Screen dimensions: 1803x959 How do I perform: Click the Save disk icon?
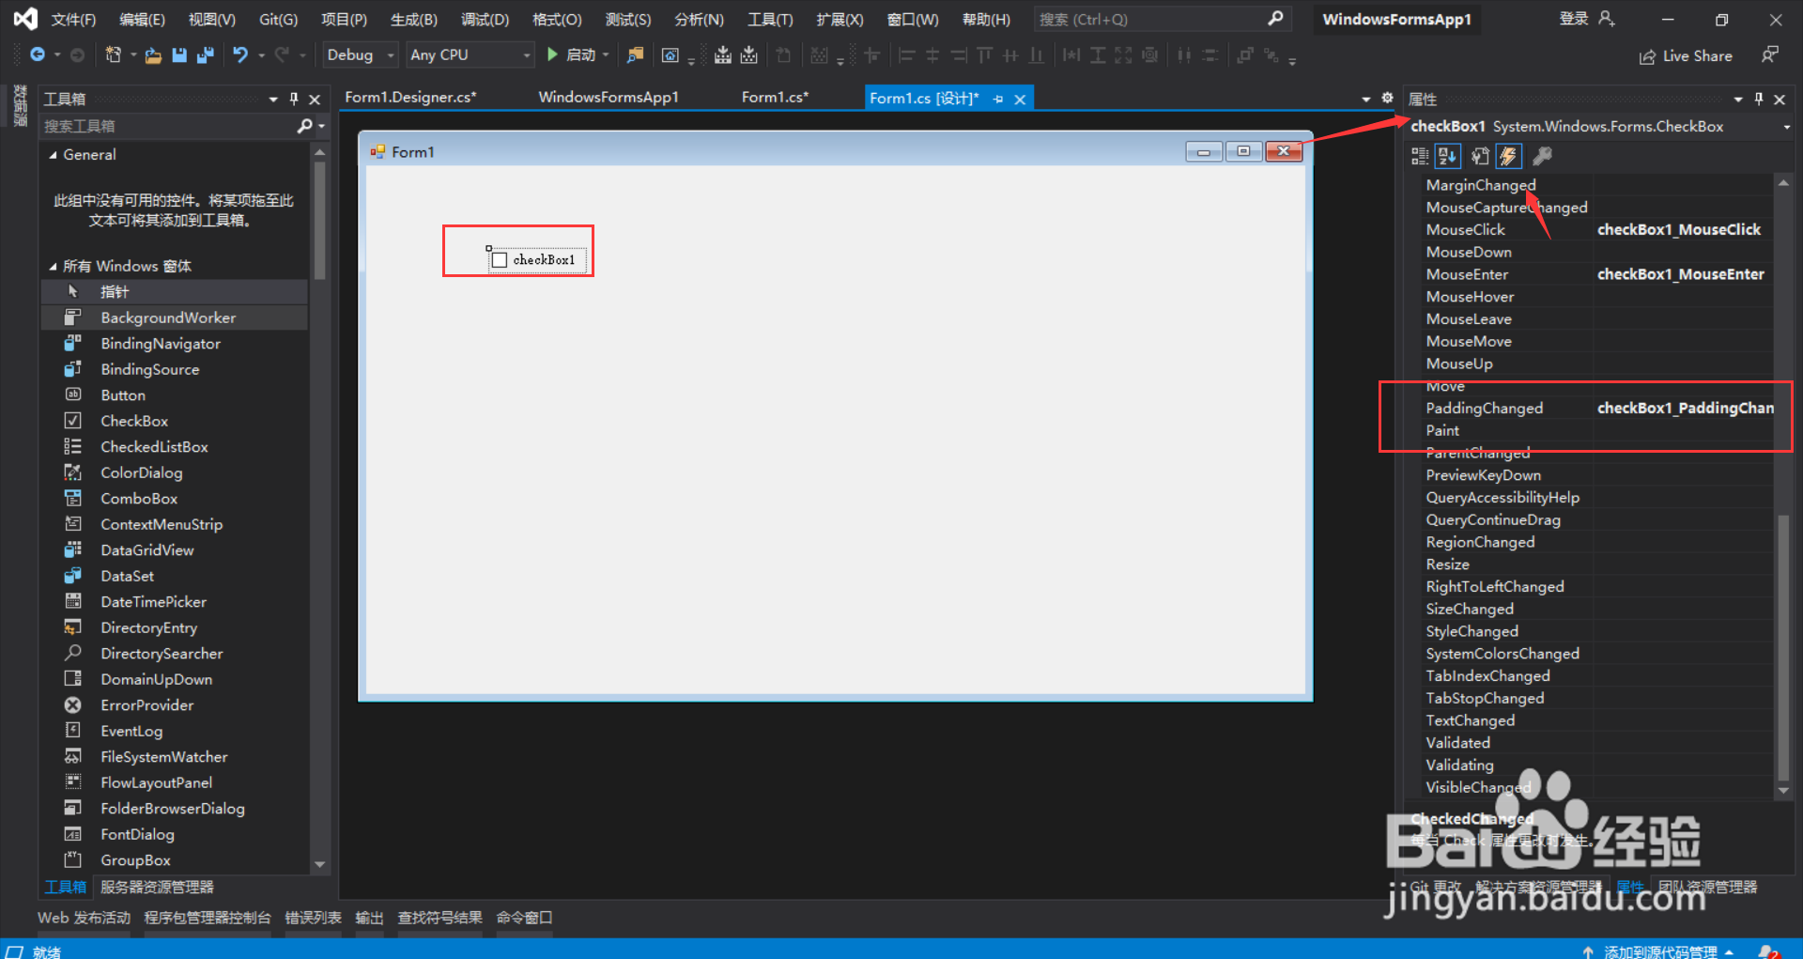[x=178, y=55]
